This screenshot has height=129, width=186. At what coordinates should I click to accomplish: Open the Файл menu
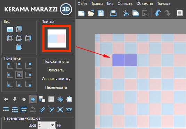(x=82, y=4)
